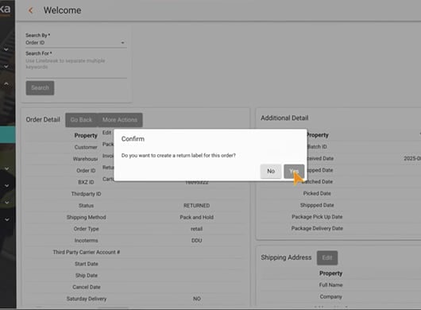Open the Search By dropdown

click(x=75, y=43)
